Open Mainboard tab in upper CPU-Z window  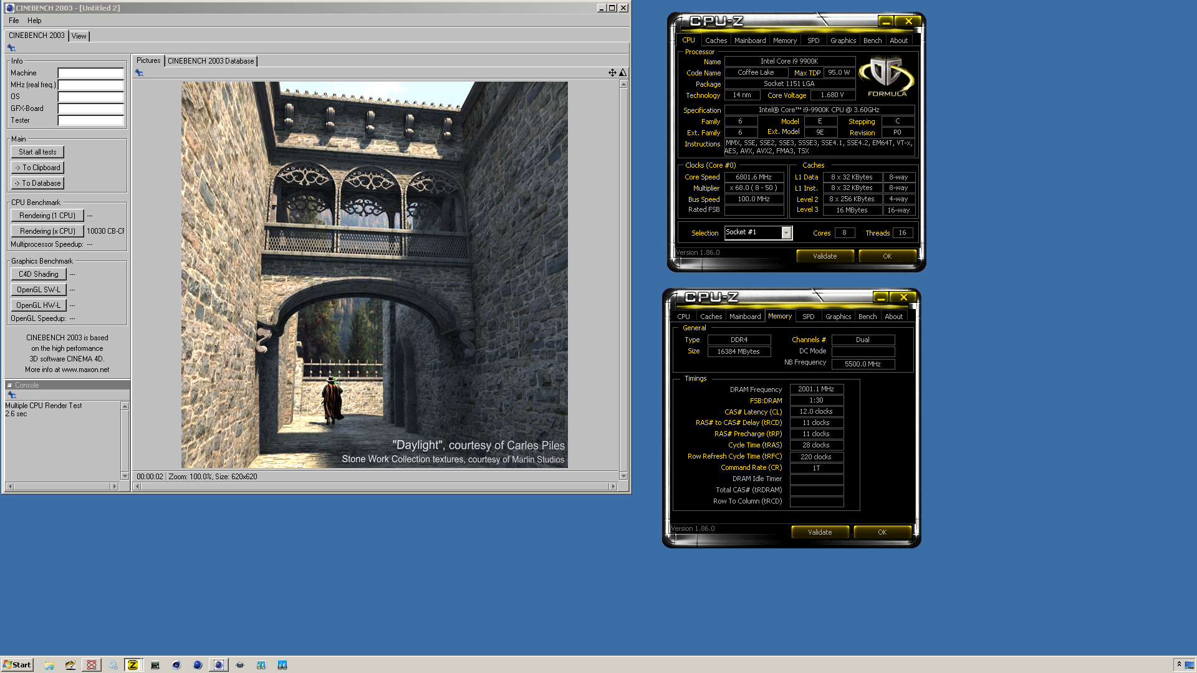pos(750,41)
